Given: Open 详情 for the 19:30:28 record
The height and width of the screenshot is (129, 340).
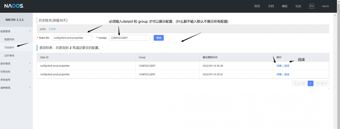Looking at the screenshot, I should 279,66.
